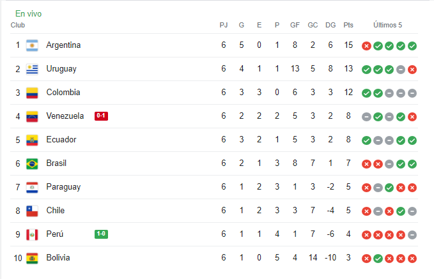This screenshot has width=434, height=279.
Task: Click the Brasil flag icon
Action: 32,163
